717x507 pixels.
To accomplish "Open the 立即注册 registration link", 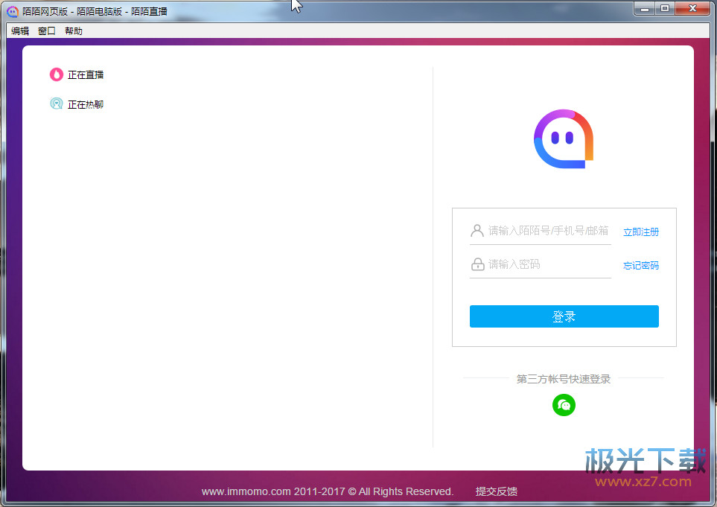I will point(641,232).
